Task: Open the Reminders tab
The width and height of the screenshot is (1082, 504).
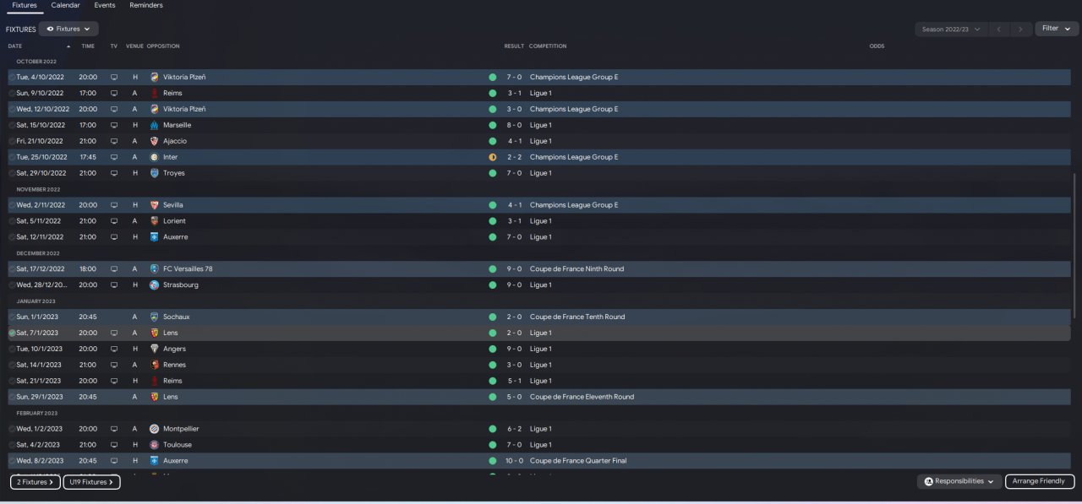Action: (146, 6)
